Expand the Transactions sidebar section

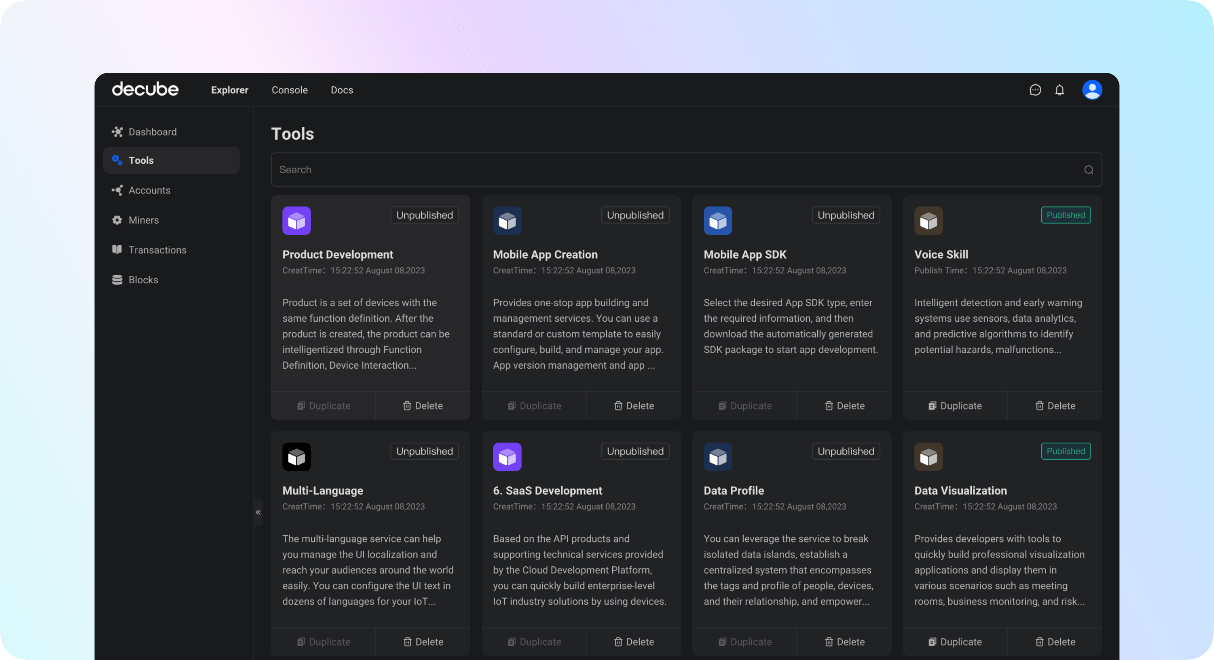pyautogui.click(x=157, y=250)
